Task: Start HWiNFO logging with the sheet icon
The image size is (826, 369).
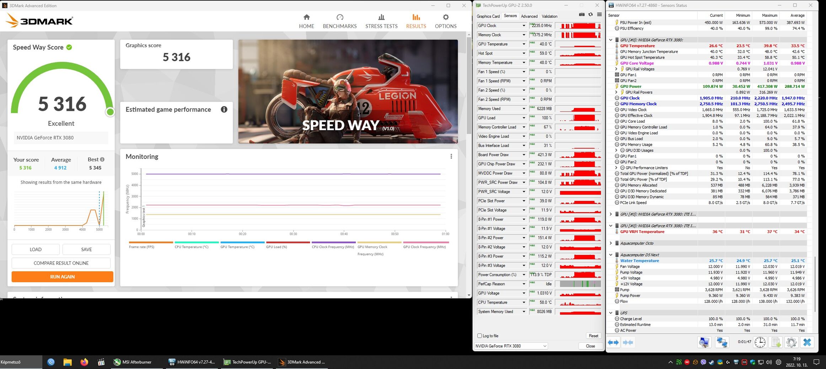Action: (775, 342)
